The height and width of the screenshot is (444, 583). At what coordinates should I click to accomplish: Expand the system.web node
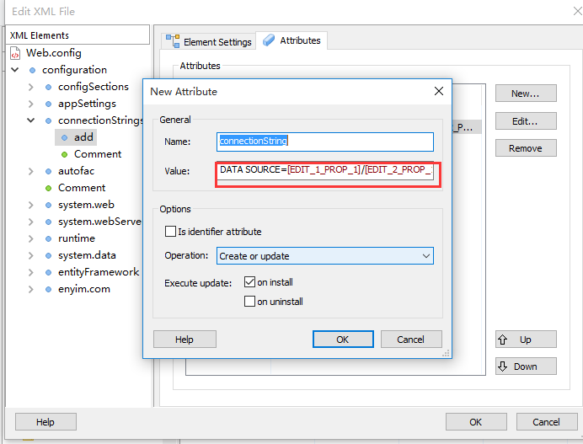point(31,205)
